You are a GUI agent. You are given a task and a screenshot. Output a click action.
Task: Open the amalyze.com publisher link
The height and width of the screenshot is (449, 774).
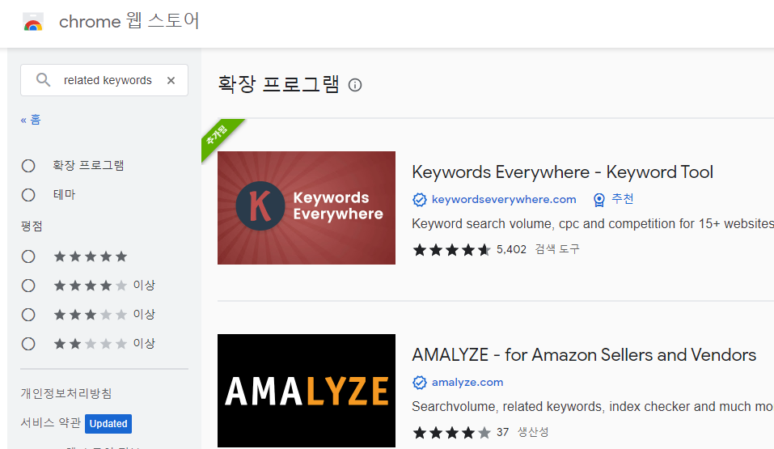[x=467, y=382]
